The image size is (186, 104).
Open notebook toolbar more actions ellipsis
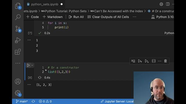tap(134, 17)
